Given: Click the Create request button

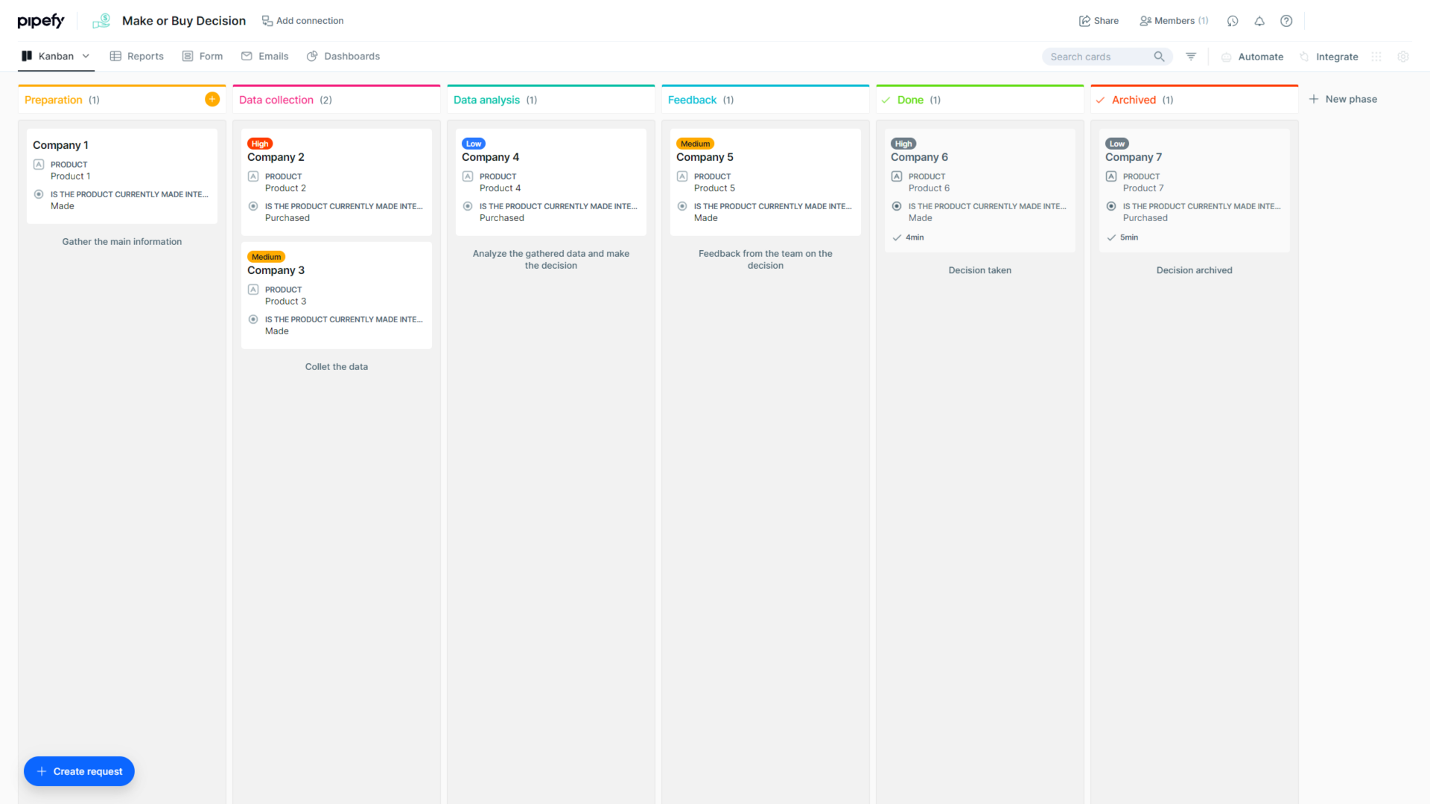Looking at the screenshot, I should point(78,771).
